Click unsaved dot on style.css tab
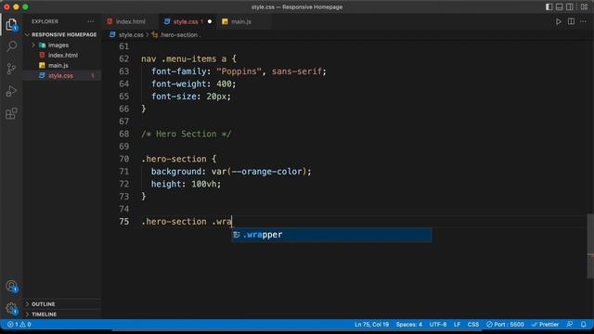The height and width of the screenshot is (334, 594). [x=210, y=21]
